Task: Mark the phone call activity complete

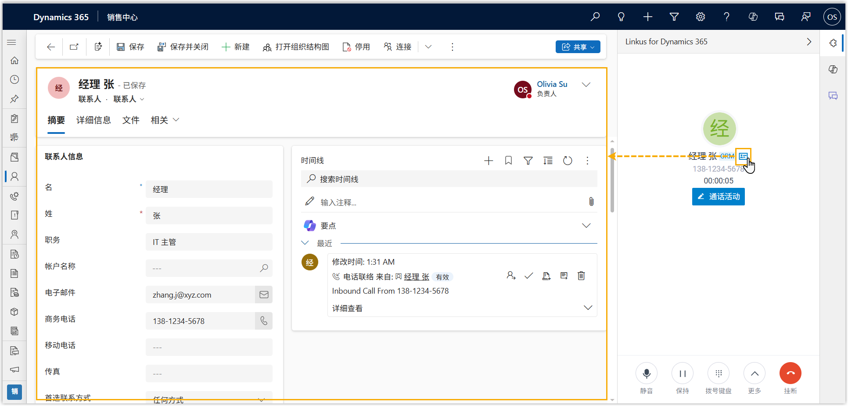Action: pos(529,276)
